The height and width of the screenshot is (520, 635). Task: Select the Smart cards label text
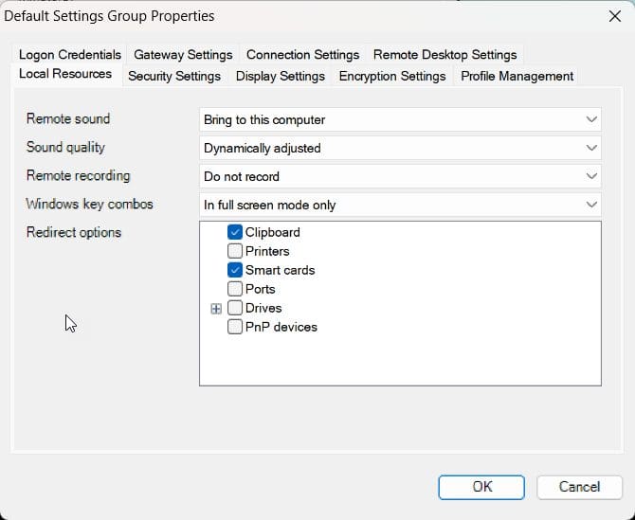(280, 270)
